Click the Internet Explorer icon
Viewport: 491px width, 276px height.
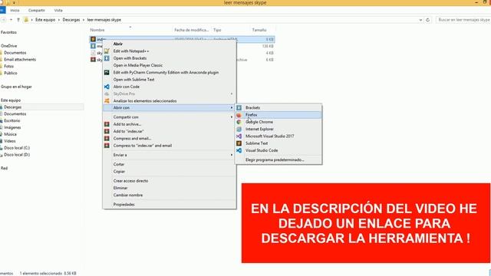pos(239,129)
